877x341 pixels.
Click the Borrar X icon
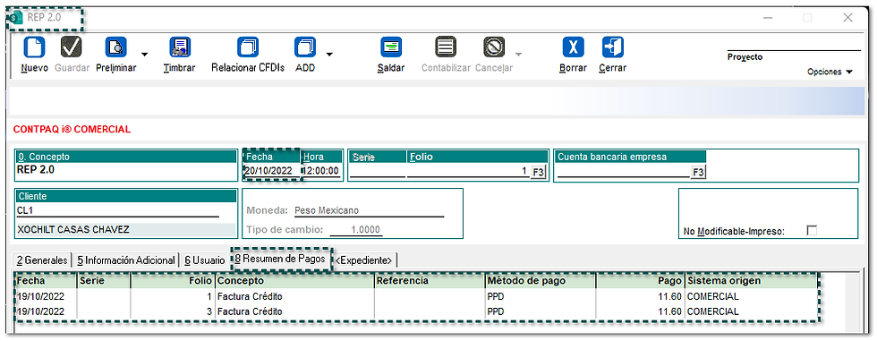(x=573, y=47)
